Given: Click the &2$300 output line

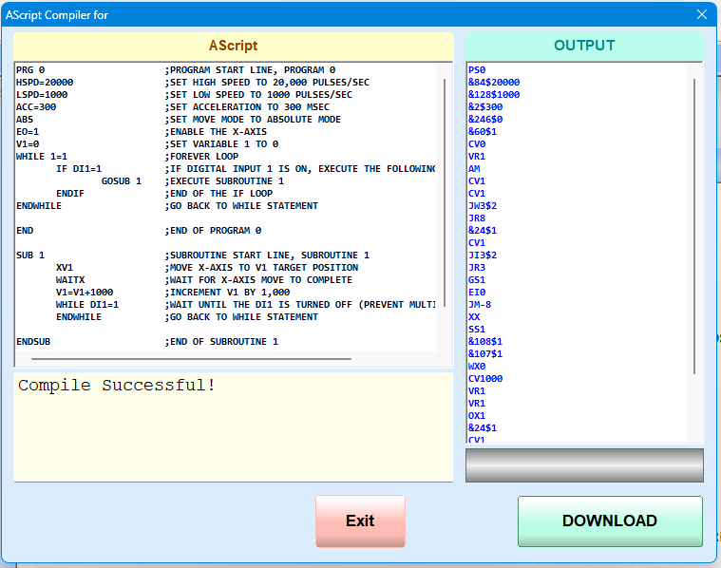Looking at the screenshot, I should (485, 107).
